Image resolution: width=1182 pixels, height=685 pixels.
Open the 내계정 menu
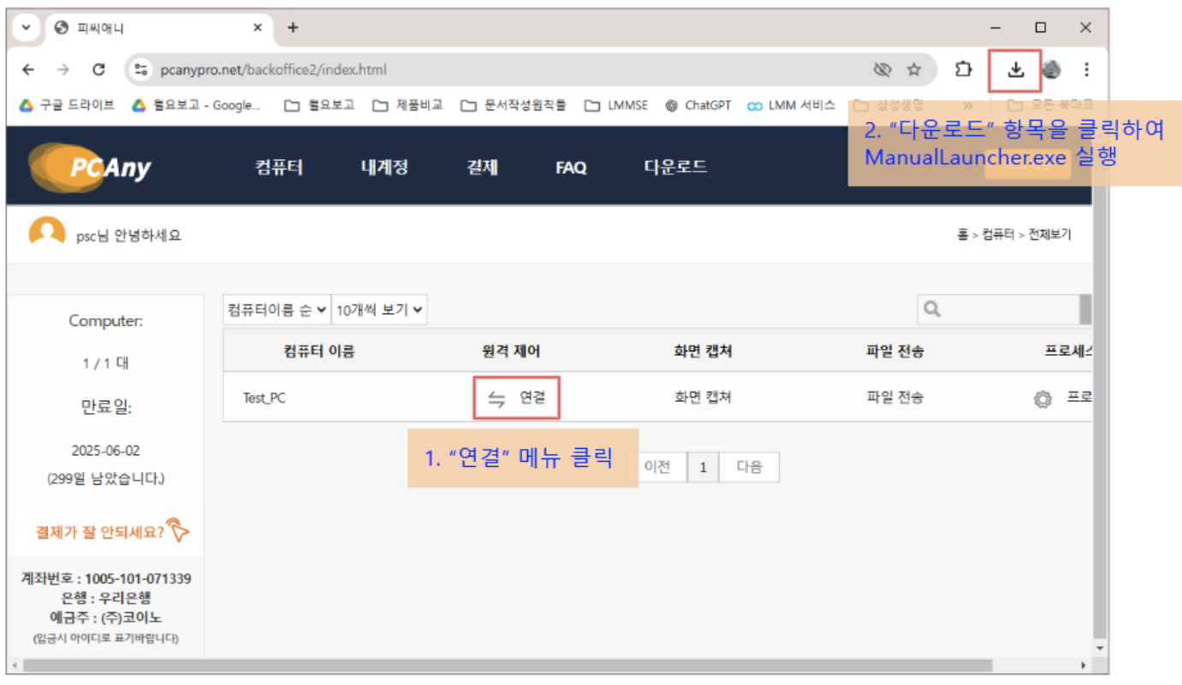point(384,167)
